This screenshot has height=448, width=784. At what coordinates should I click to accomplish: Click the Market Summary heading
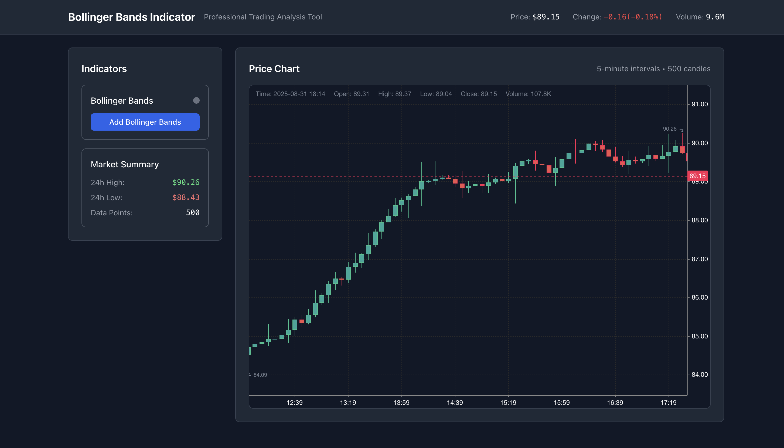pyautogui.click(x=125, y=164)
